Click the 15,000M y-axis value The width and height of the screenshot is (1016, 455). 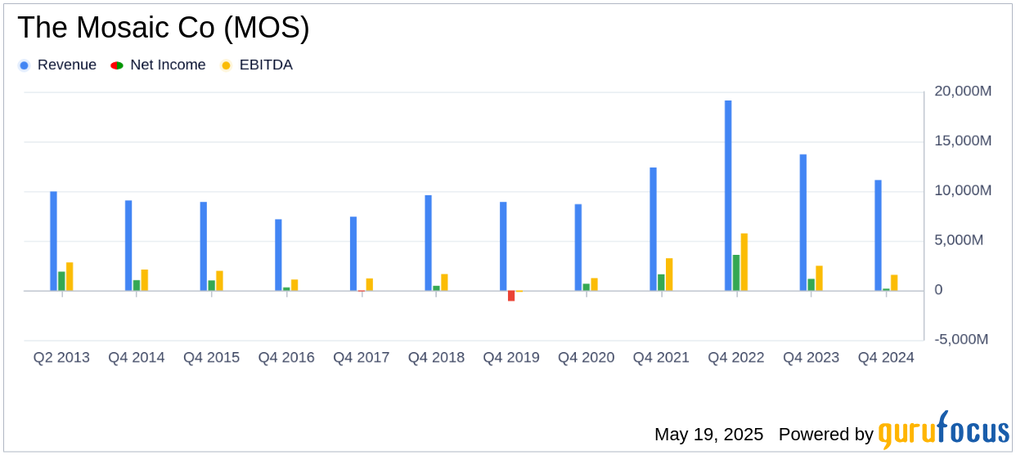(962, 141)
